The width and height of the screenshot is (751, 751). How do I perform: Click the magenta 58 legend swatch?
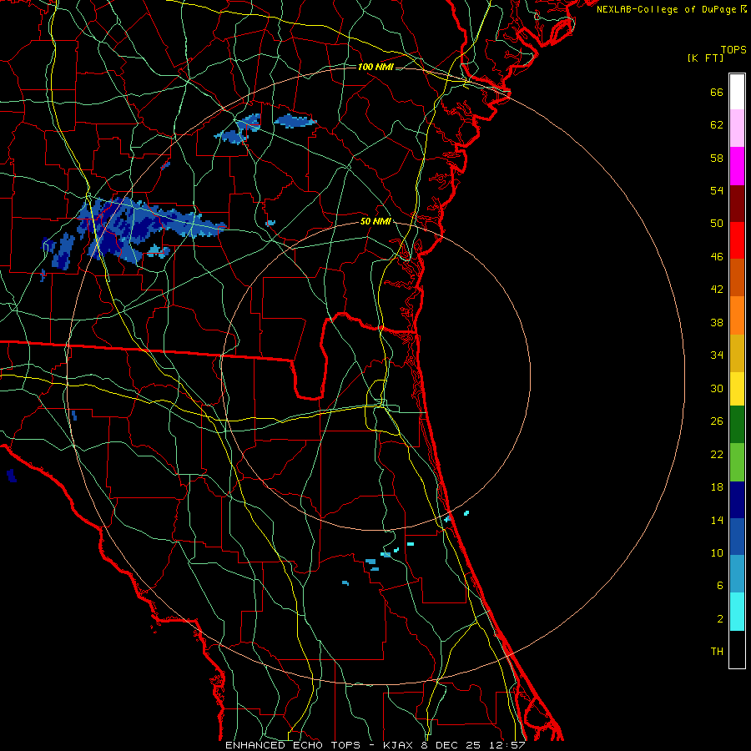coord(737,166)
